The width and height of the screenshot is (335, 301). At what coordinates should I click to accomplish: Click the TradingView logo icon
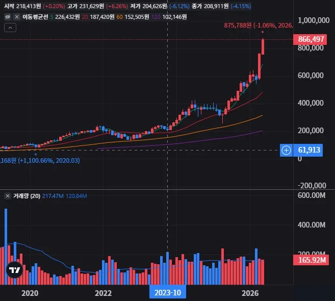coord(14,270)
